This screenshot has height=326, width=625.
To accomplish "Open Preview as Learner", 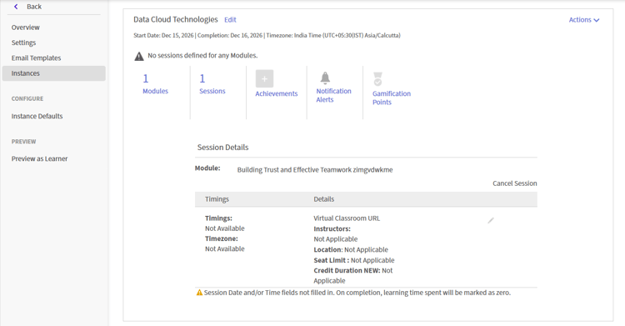I will tap(39, 158).
